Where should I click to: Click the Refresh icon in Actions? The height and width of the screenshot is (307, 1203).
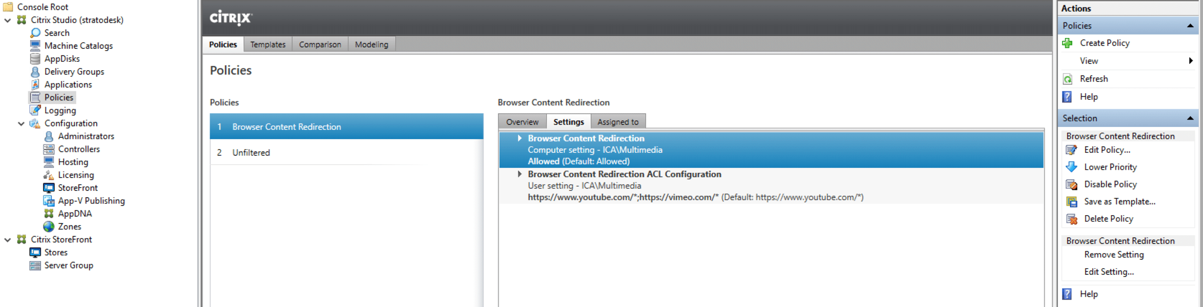point(1068,79)
